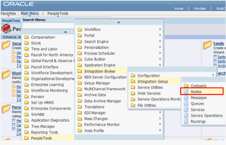Click the Codesets folder icon
The width and height of the screenshot is (226, 145).
pyautogui.click(x=186, y=86)
